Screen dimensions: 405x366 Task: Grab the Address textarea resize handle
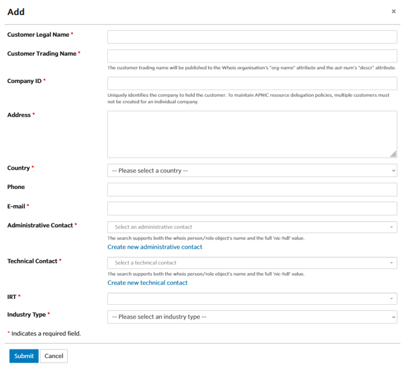pos(393,154)
